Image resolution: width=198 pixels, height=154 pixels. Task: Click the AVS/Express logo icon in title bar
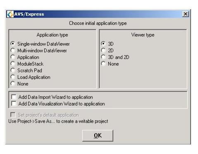(10, 14)
